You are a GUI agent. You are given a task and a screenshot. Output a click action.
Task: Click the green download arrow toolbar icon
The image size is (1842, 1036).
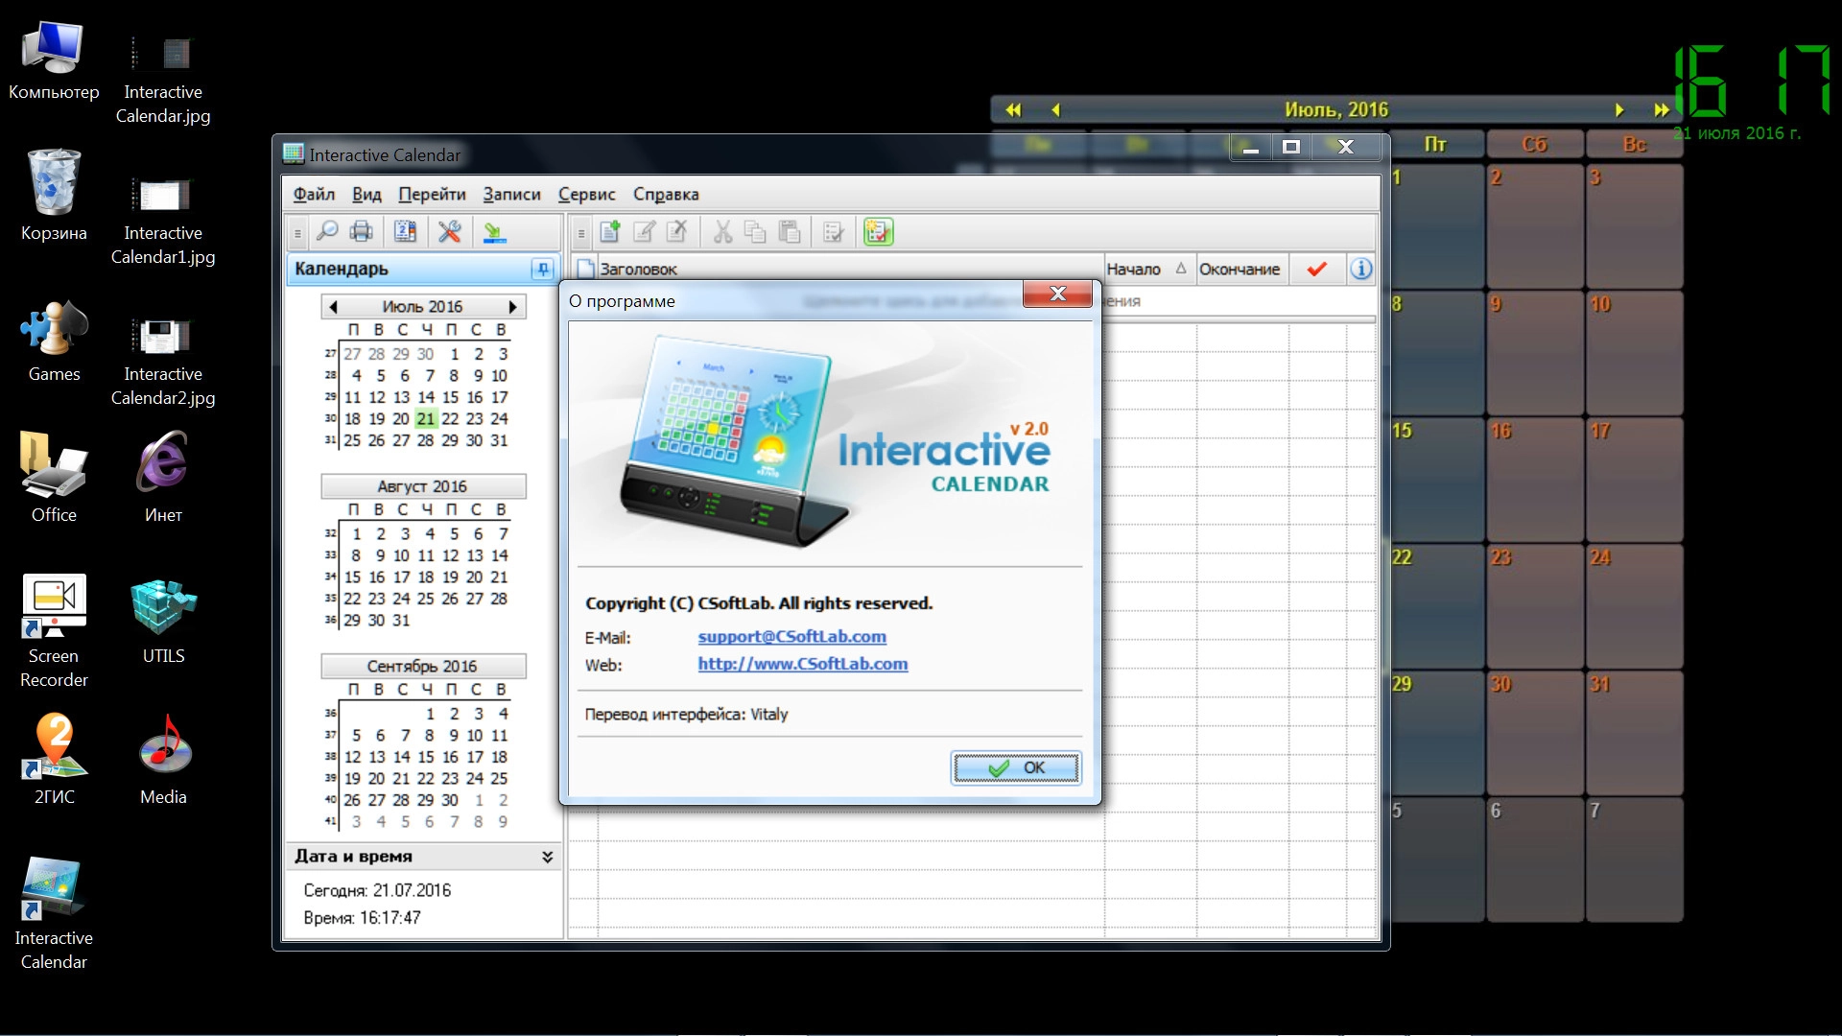point(493,231)
